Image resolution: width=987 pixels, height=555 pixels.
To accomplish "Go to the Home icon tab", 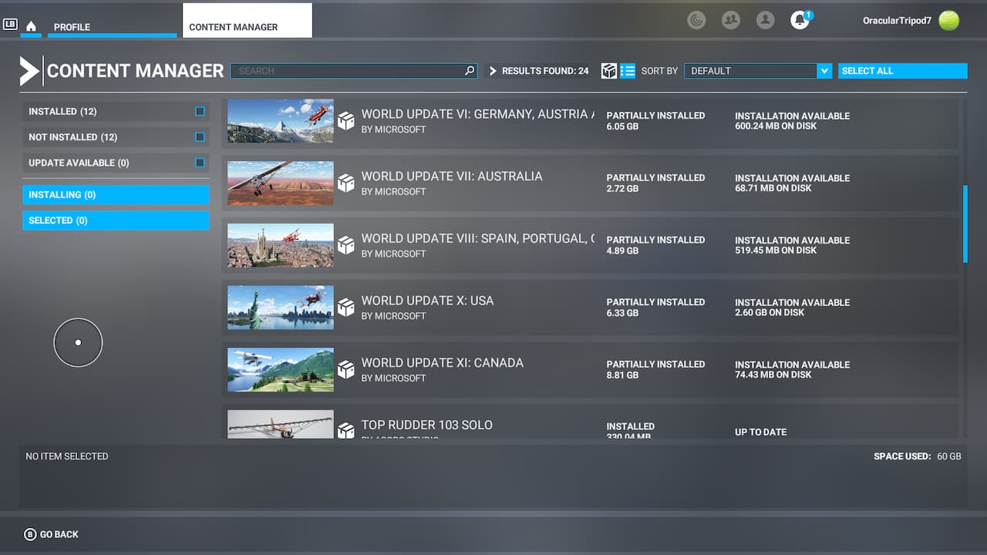I will (x=31, y=26).
